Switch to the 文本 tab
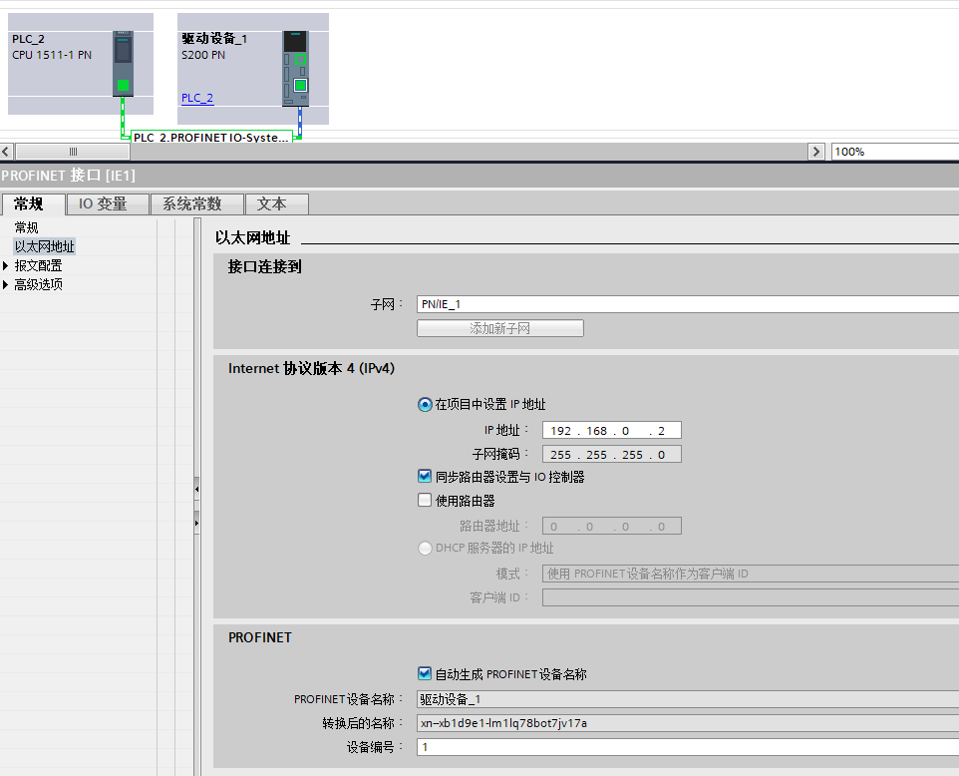The width and height of the screenshot is (959, 776). (276, 203)
